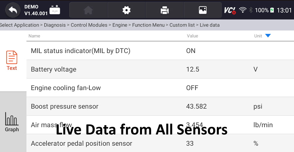Click the Value column header

click(192, 36)
